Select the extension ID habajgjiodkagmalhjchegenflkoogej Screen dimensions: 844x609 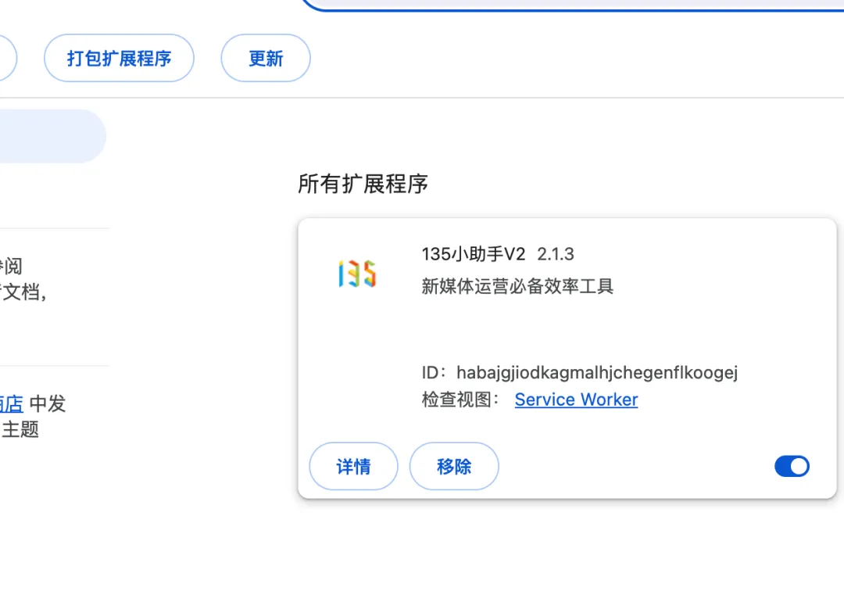coord(597,373)
